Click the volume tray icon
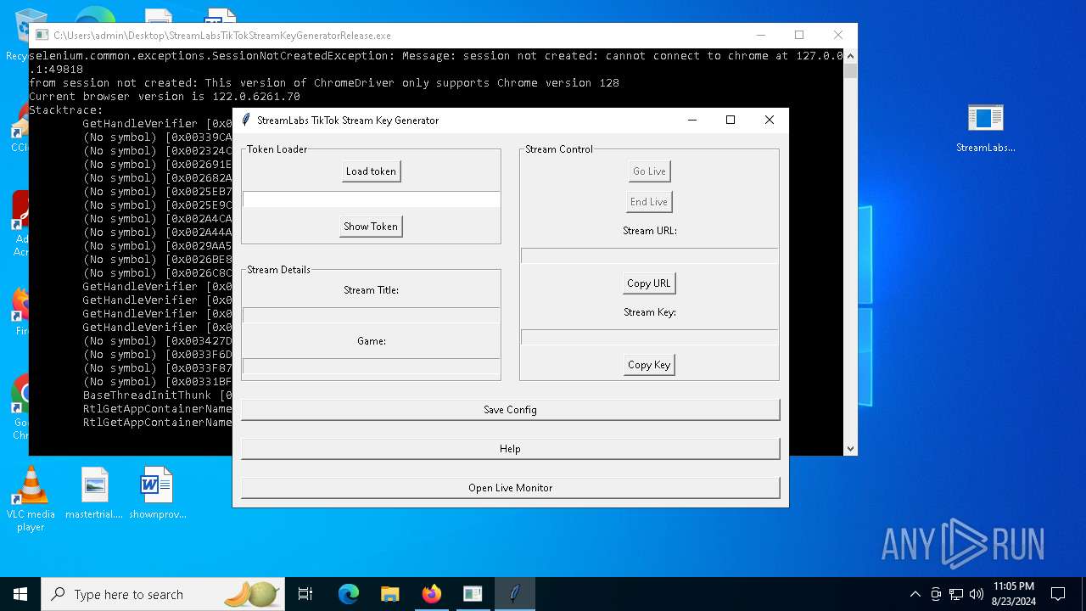Screen dimensions: 1086x611 click(977, 594)
